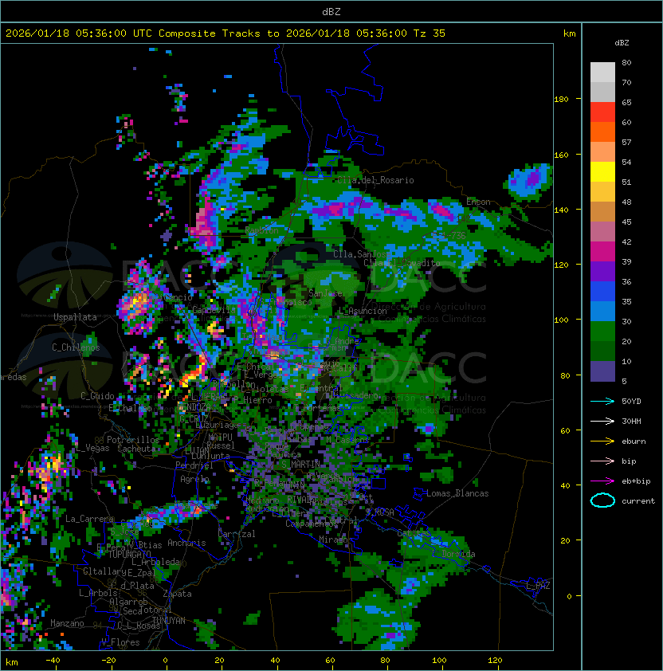Screen dimensions: 663x671
Task: Click the L_PAZ place label
Action: point(538,586)
